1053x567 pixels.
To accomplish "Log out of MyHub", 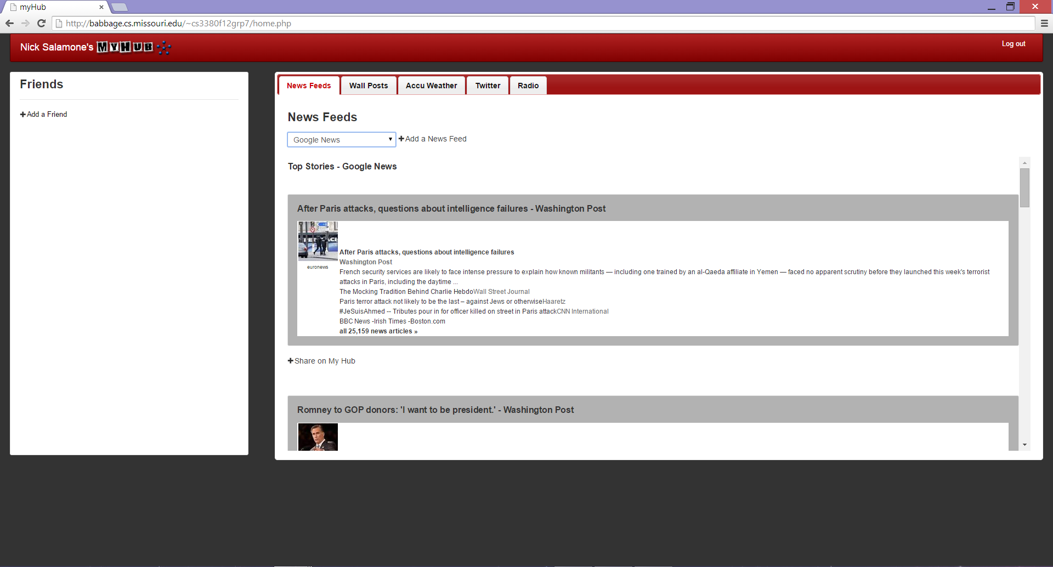I will pyautogui.click(x=1013, y=44).
